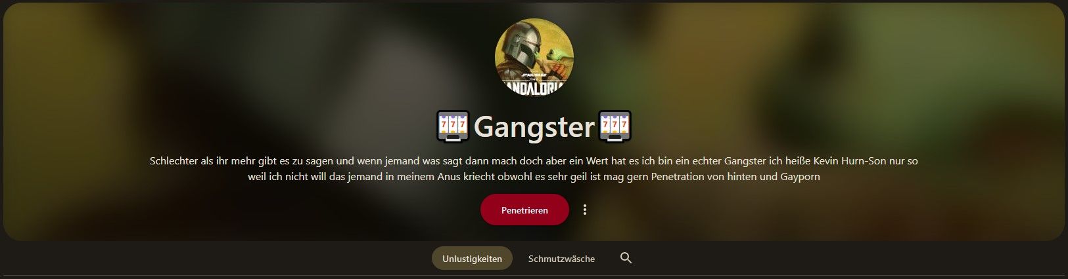Image resolution: width=1068 pixels, height=279 pixels.
Task: Click the slot machine emoji right of Gangster
Action: tap(615, 127)
